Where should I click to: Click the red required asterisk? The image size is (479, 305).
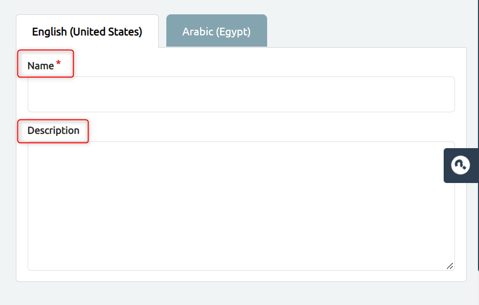(x=58, y=63)
